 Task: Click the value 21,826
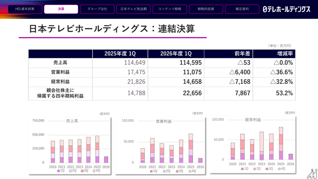point(136,82)
